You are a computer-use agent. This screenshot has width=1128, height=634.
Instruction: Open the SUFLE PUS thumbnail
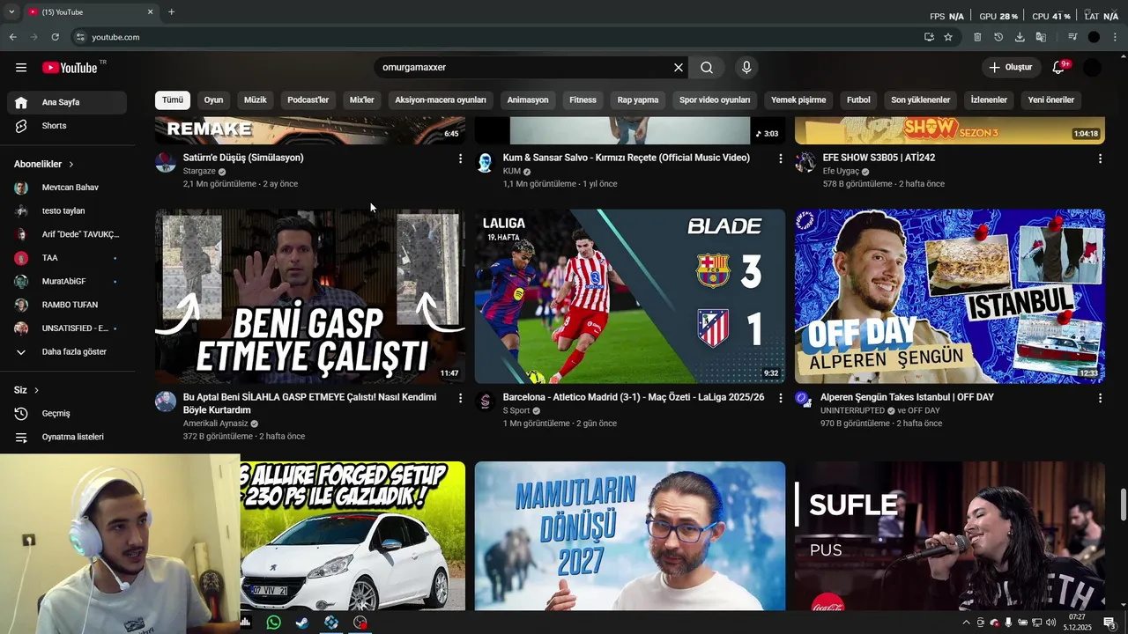[x=950, y=535]
